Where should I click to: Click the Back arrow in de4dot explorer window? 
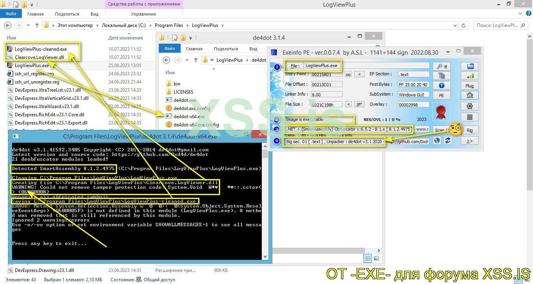coord(167,60)
